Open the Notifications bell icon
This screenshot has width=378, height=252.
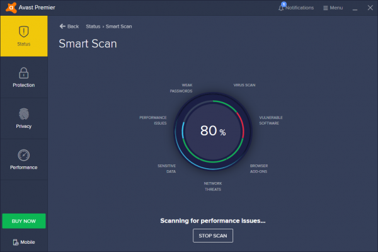coord(281,8)
